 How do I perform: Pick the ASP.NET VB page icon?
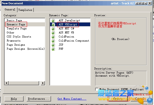[x=53, y=33]
